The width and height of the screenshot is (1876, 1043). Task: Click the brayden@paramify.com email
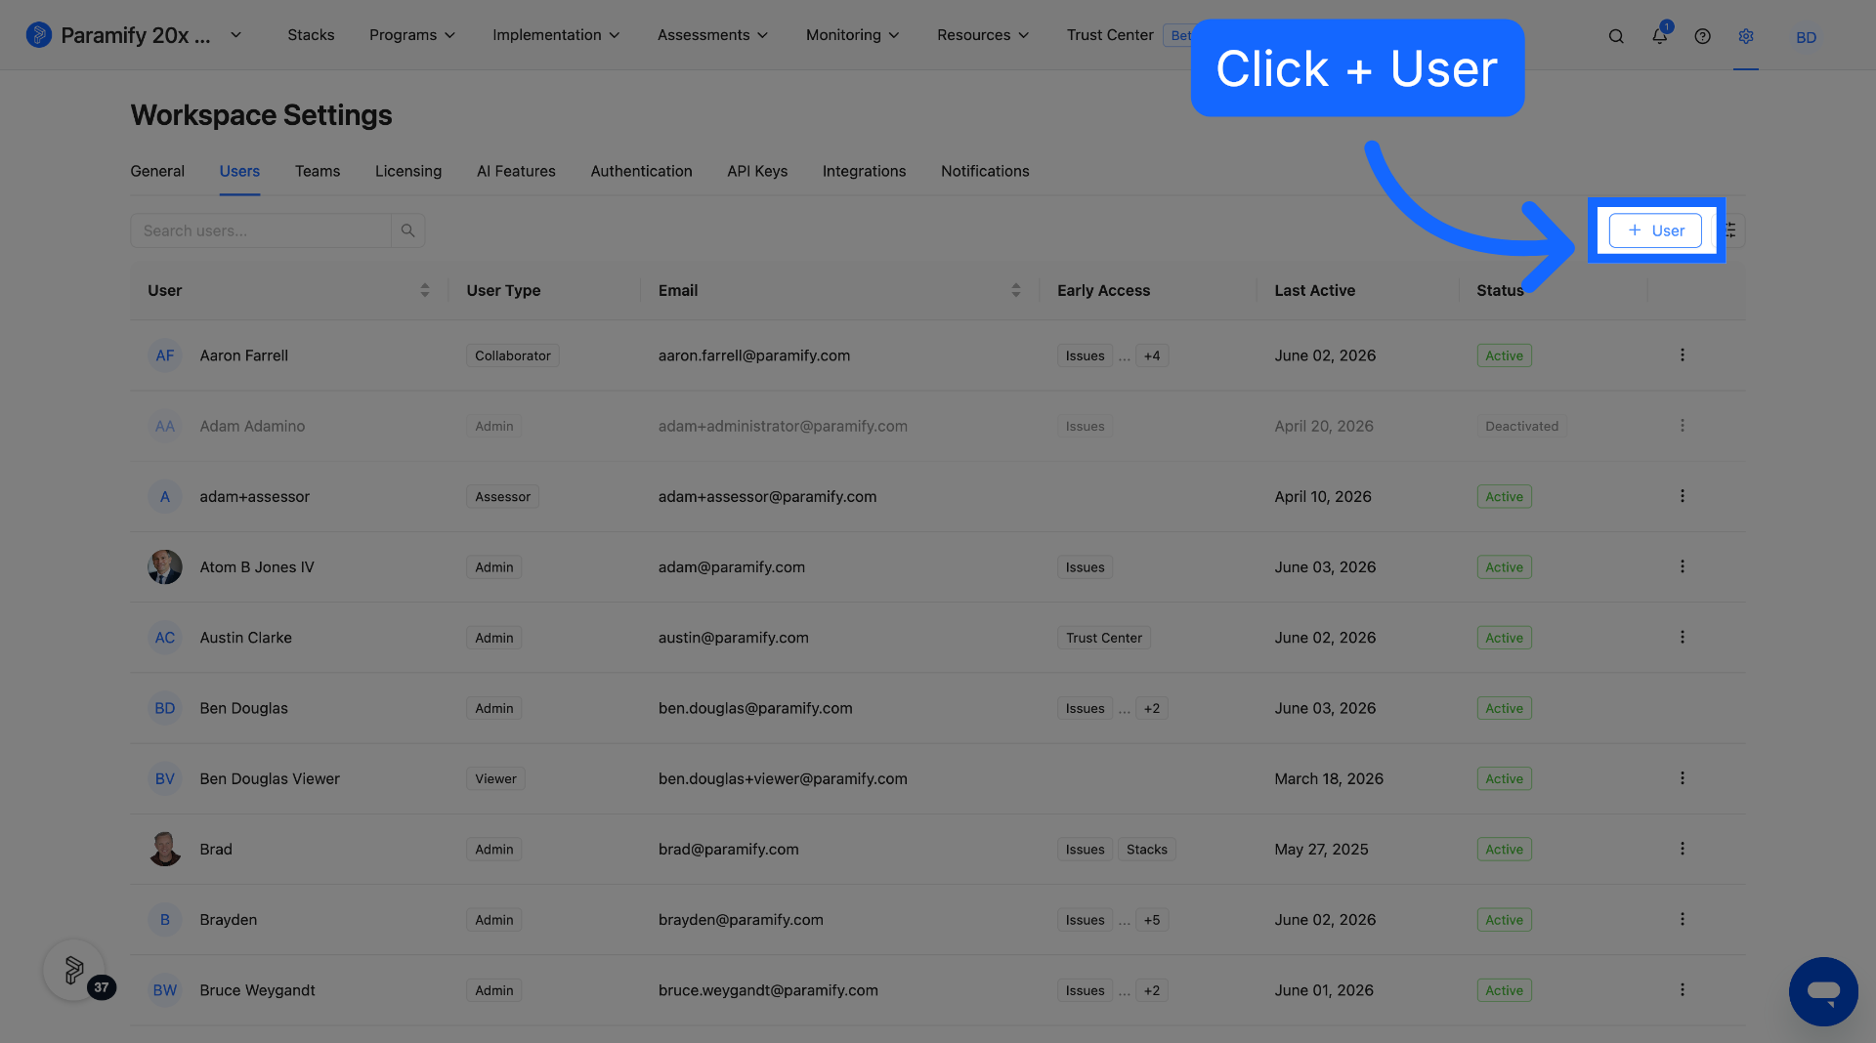[x=741, y=919]
